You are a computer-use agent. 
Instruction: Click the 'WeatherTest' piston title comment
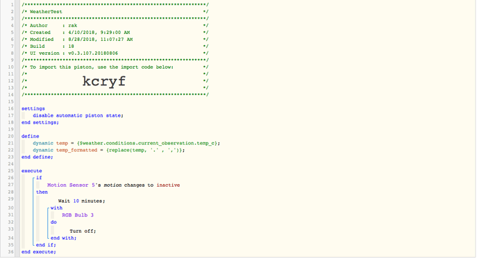coord(46,12)
